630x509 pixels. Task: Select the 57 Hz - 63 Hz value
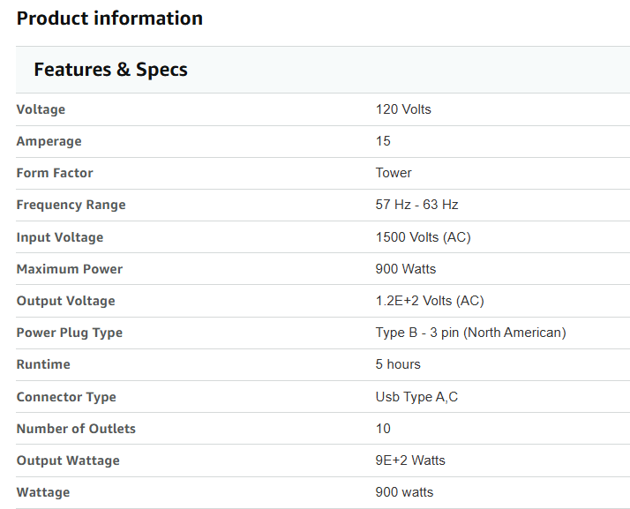pyautogui.click(x=416, y=205)
